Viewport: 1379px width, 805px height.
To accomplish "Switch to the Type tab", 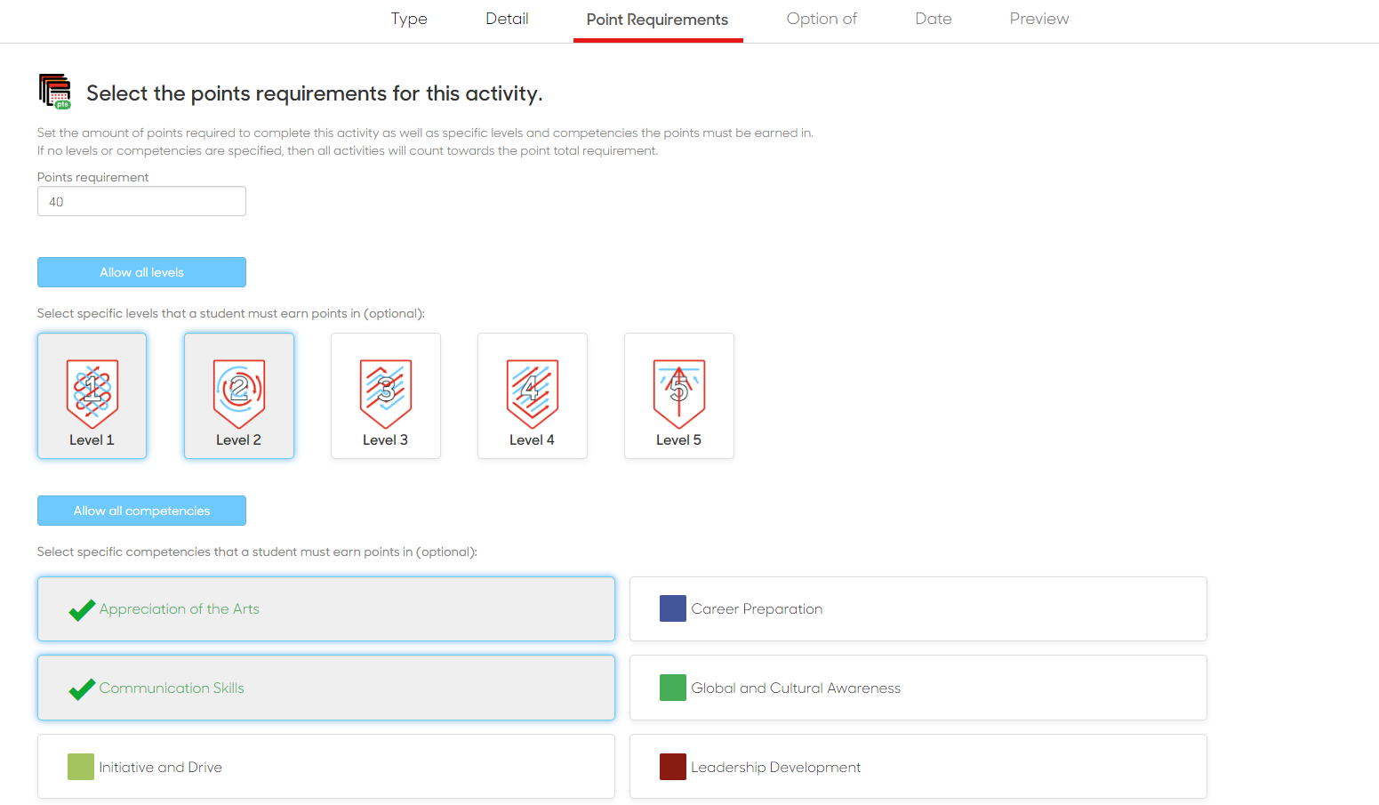I will (409, 19).
